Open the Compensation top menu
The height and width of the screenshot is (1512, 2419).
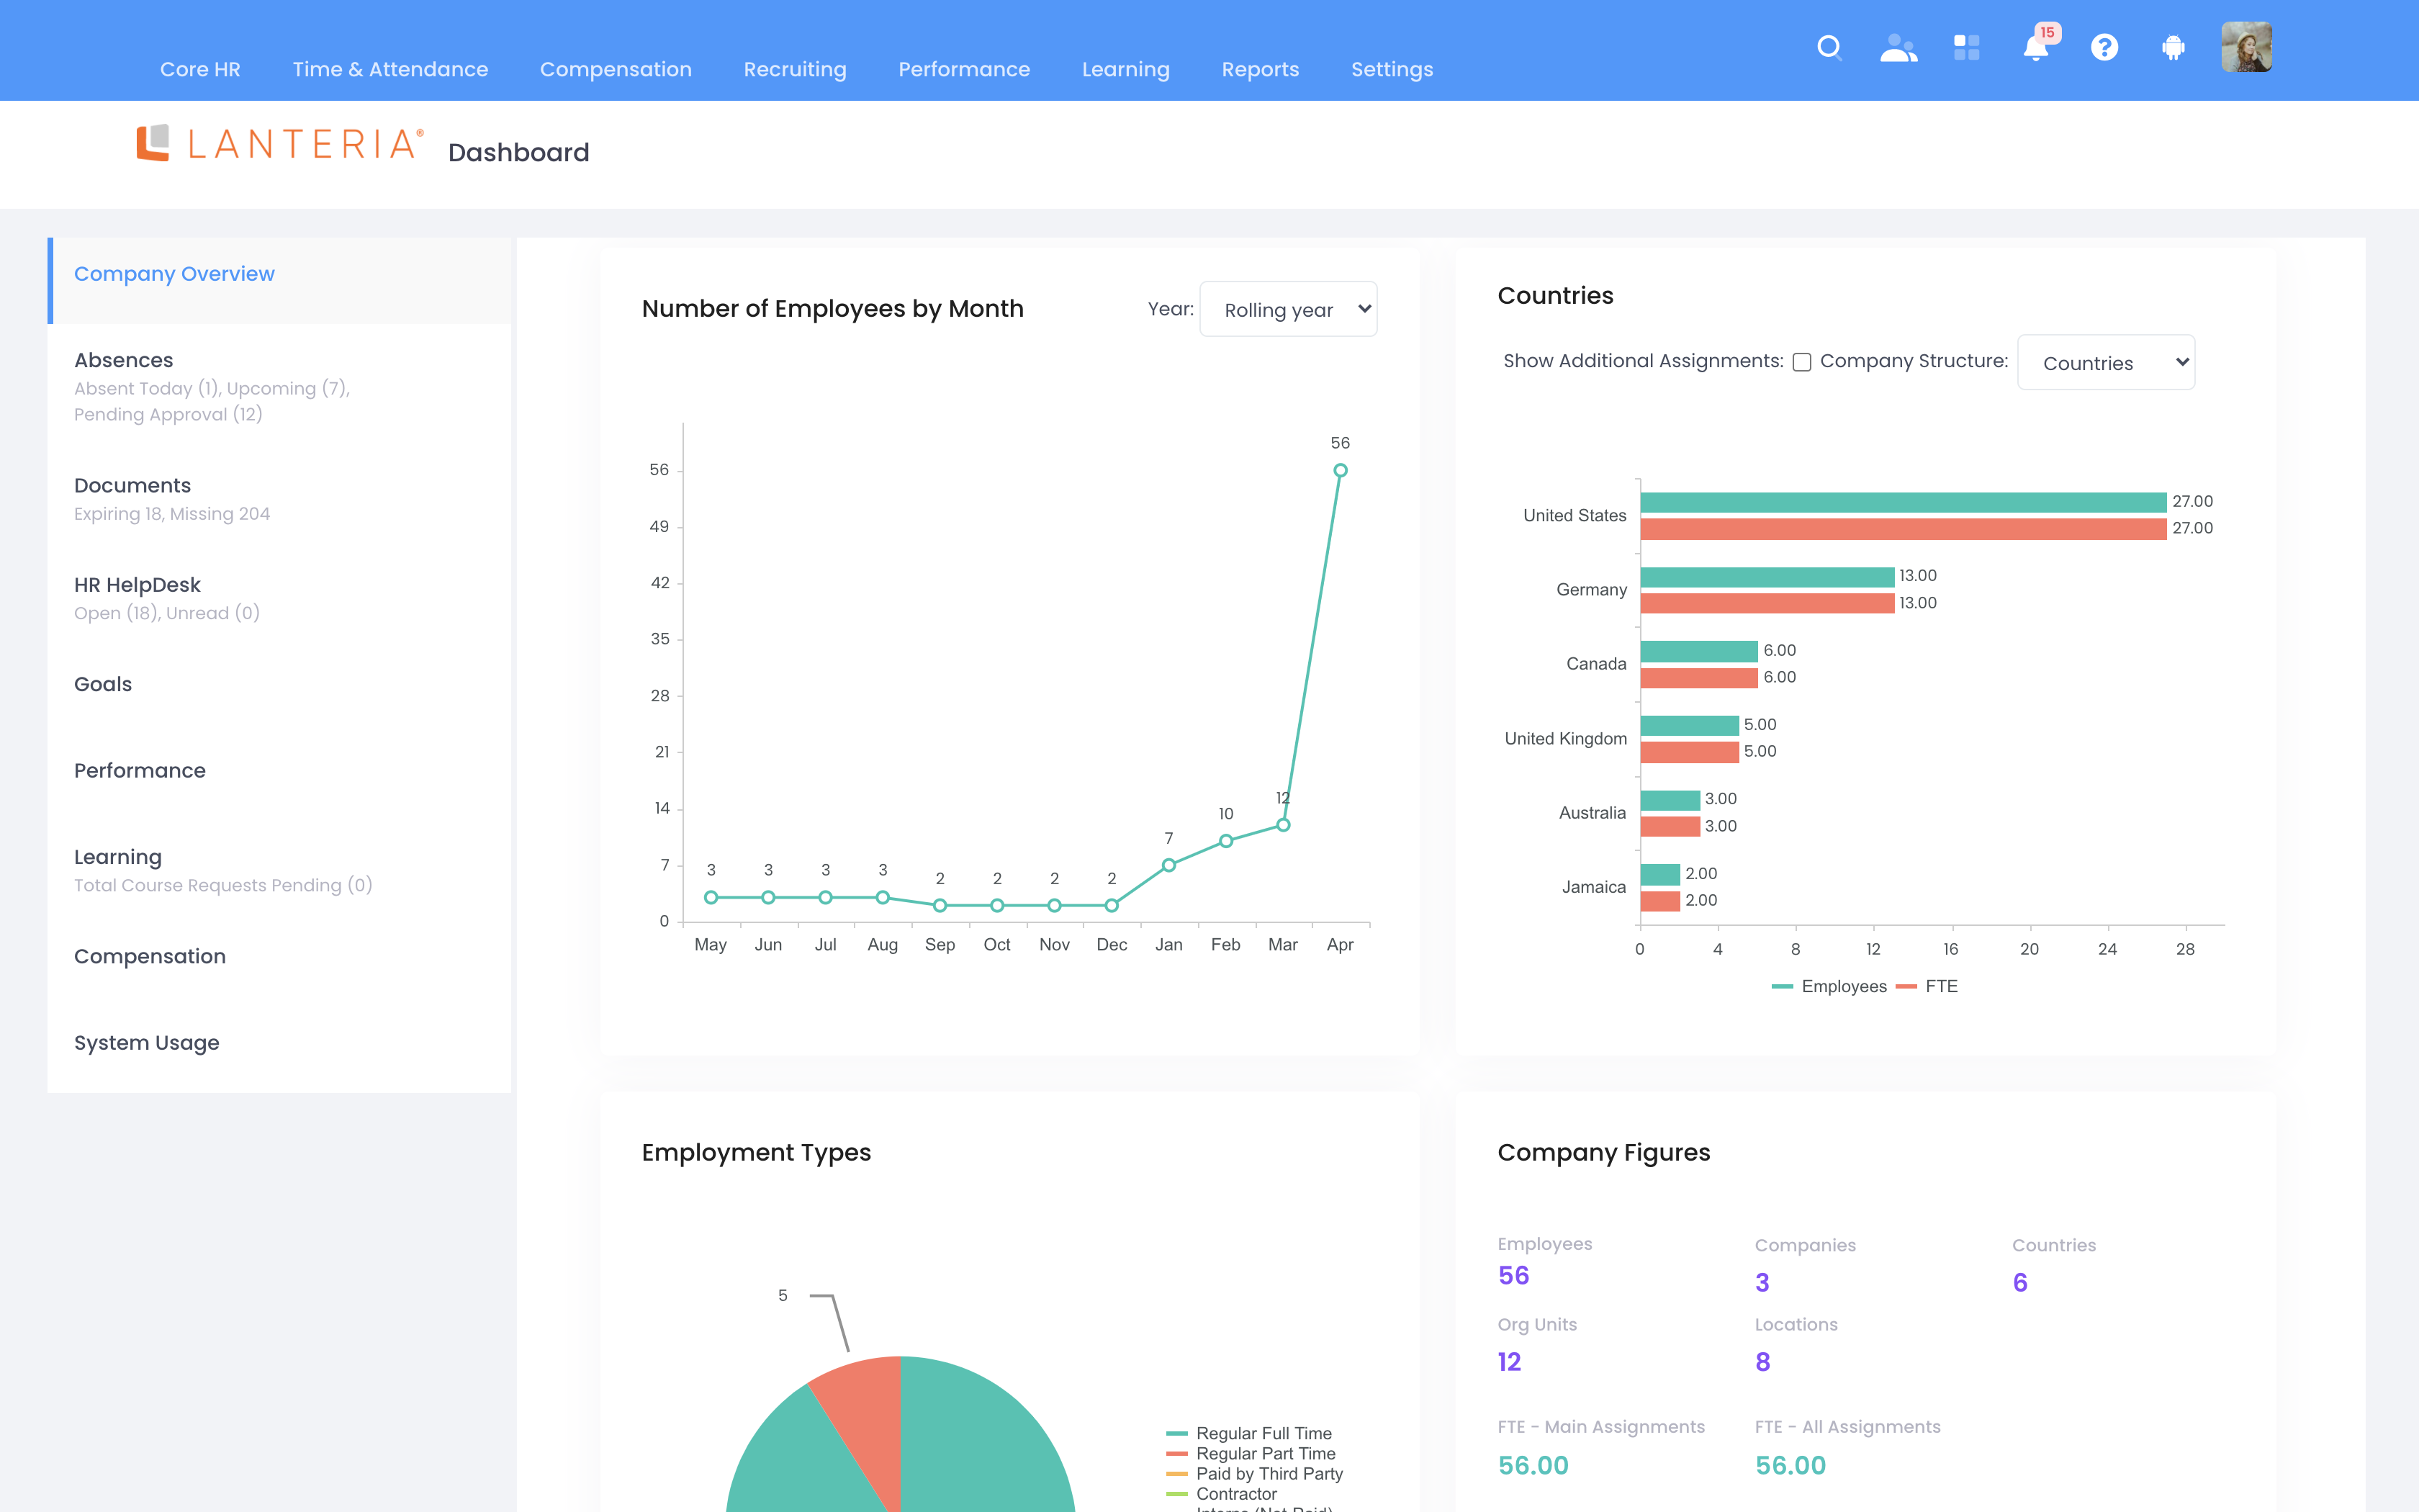(x=616, y=69)
